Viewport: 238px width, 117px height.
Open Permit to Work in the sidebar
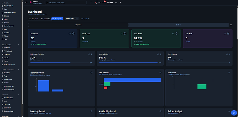click(7, 98)
